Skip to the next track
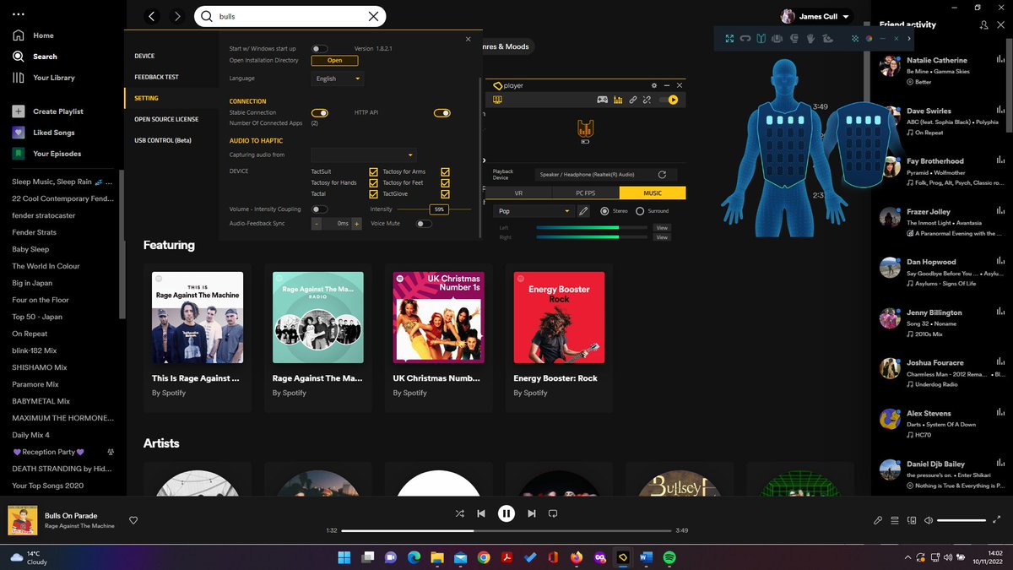The height and width of the screenshot is (570, 1013). (531, 513)
